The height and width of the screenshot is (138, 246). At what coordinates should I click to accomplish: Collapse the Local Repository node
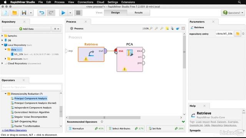(2, 45)
